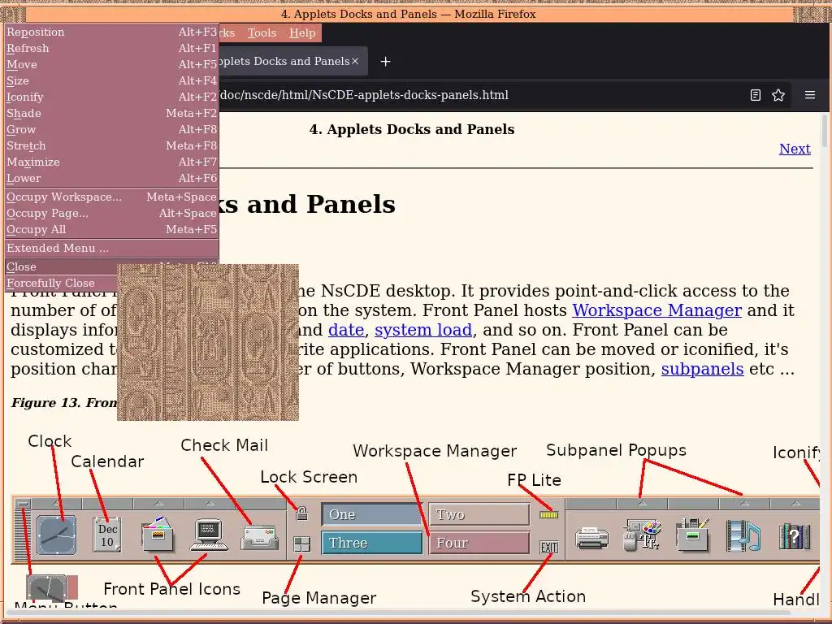This screenshot has width=832, height=624.
Task: Select Move in the window menu
Action: (x=111, y=65)
